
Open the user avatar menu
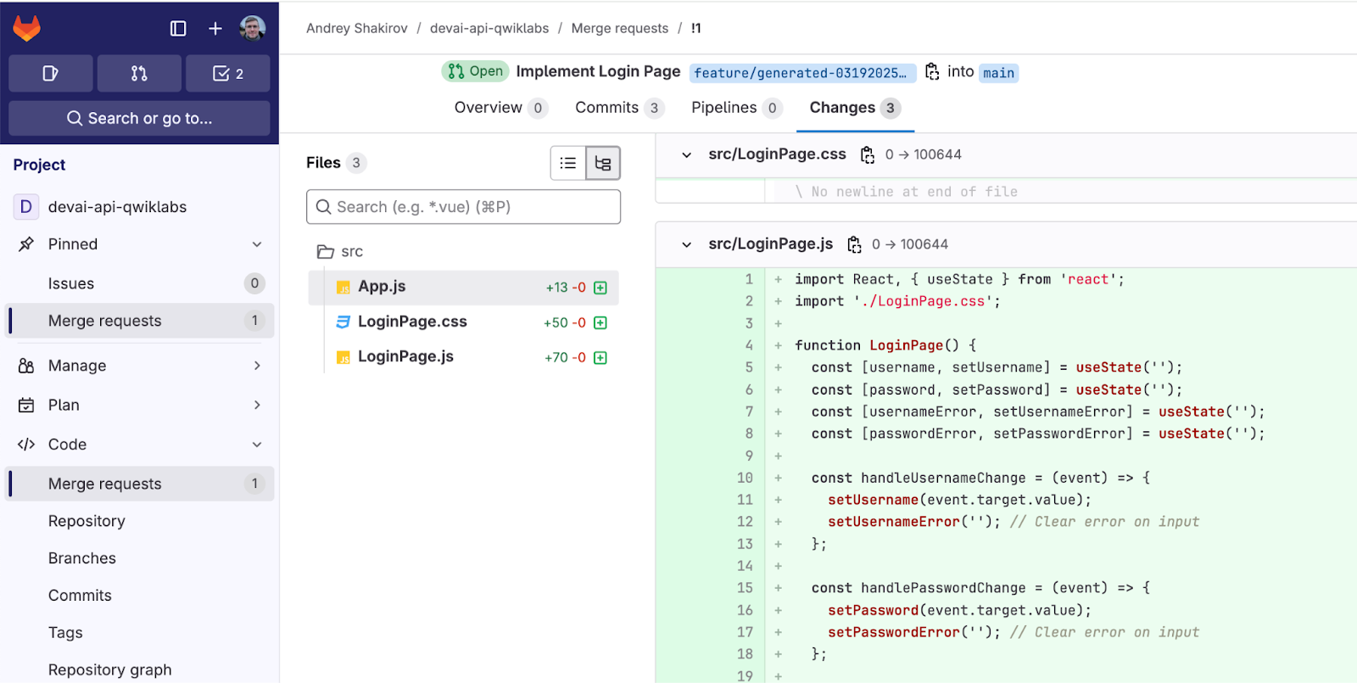tap(252, 29)
